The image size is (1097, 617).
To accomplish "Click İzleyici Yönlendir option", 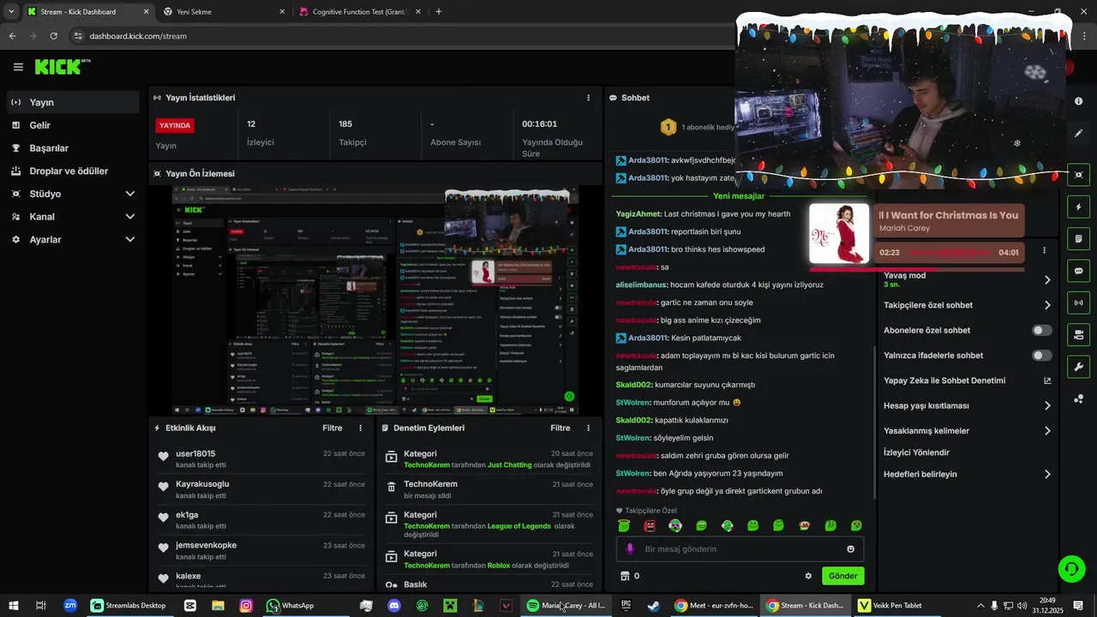I will coord(916,452).
